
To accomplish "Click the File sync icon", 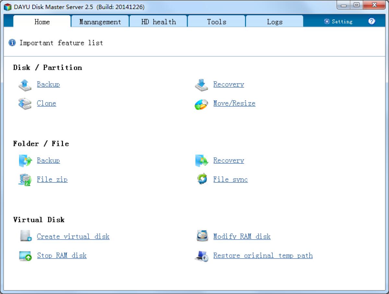I will (202, 180).
